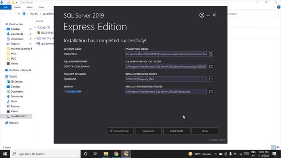281x158 pixels.
Task: Select pinned Documents under Quick access
Action: click(17, 39)
